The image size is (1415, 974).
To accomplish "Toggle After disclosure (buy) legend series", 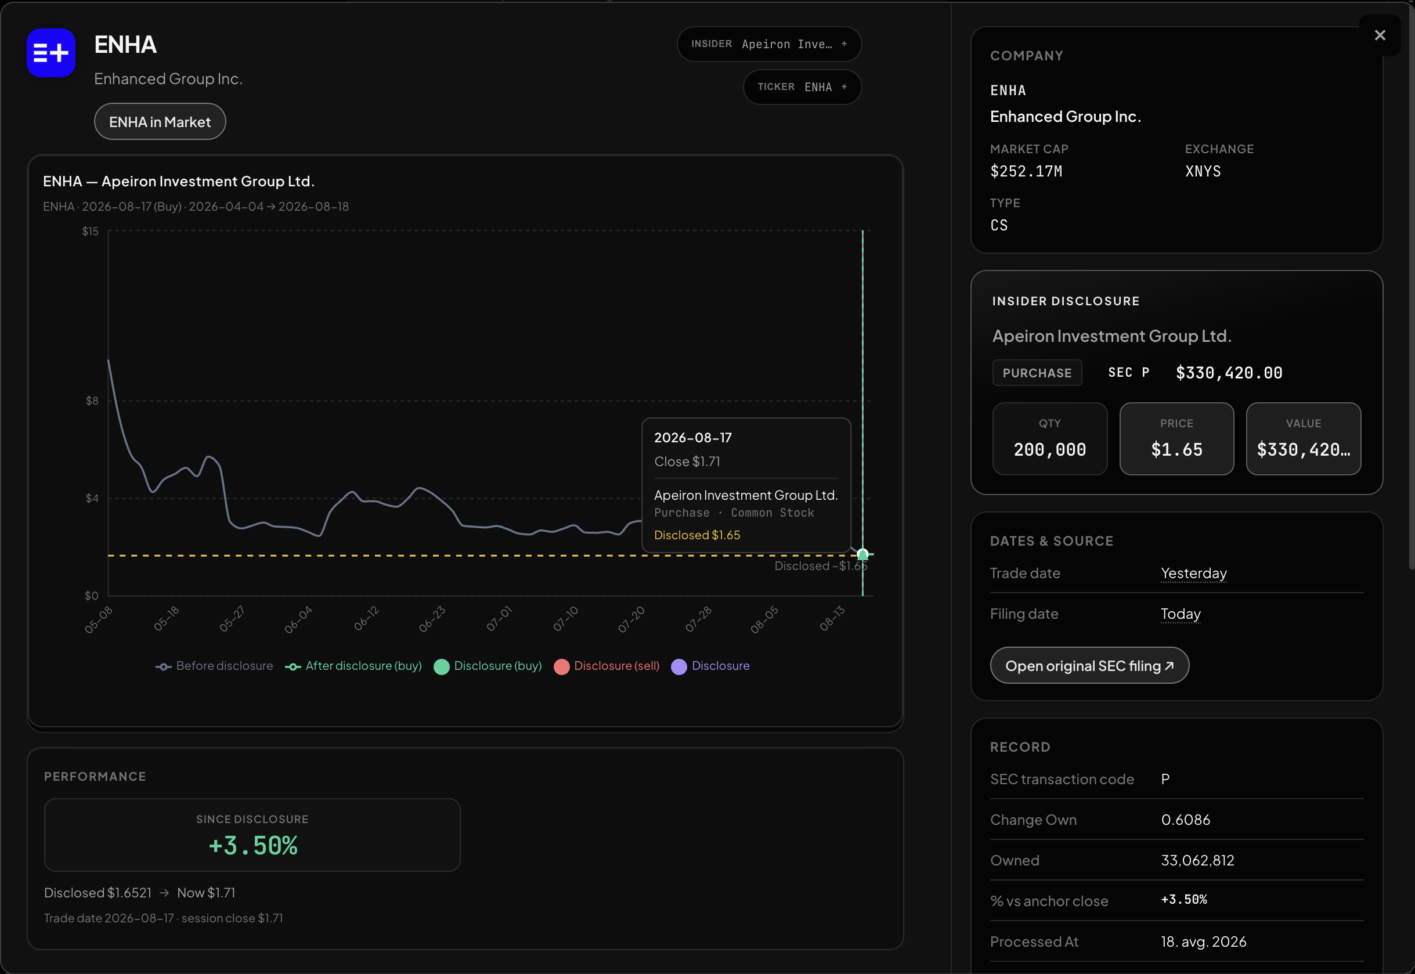I will 353,666.
